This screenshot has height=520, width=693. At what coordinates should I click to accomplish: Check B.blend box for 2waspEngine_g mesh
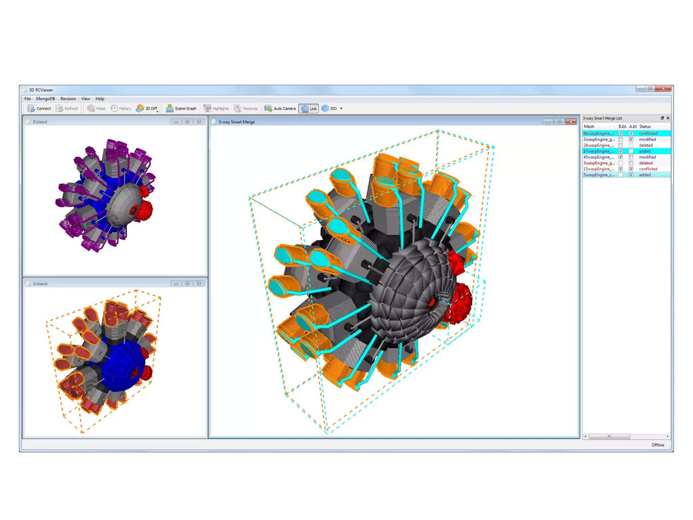[x=621, y=139]
